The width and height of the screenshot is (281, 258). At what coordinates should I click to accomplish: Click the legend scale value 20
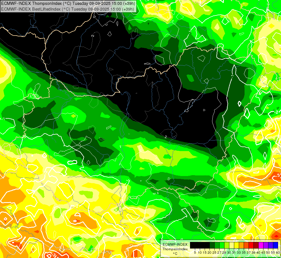click(210, 253)
